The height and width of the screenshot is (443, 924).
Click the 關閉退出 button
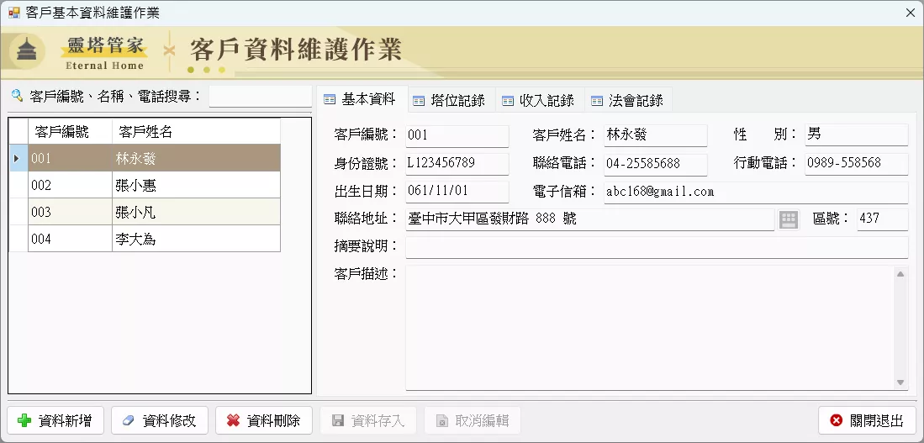click(868, 420)
